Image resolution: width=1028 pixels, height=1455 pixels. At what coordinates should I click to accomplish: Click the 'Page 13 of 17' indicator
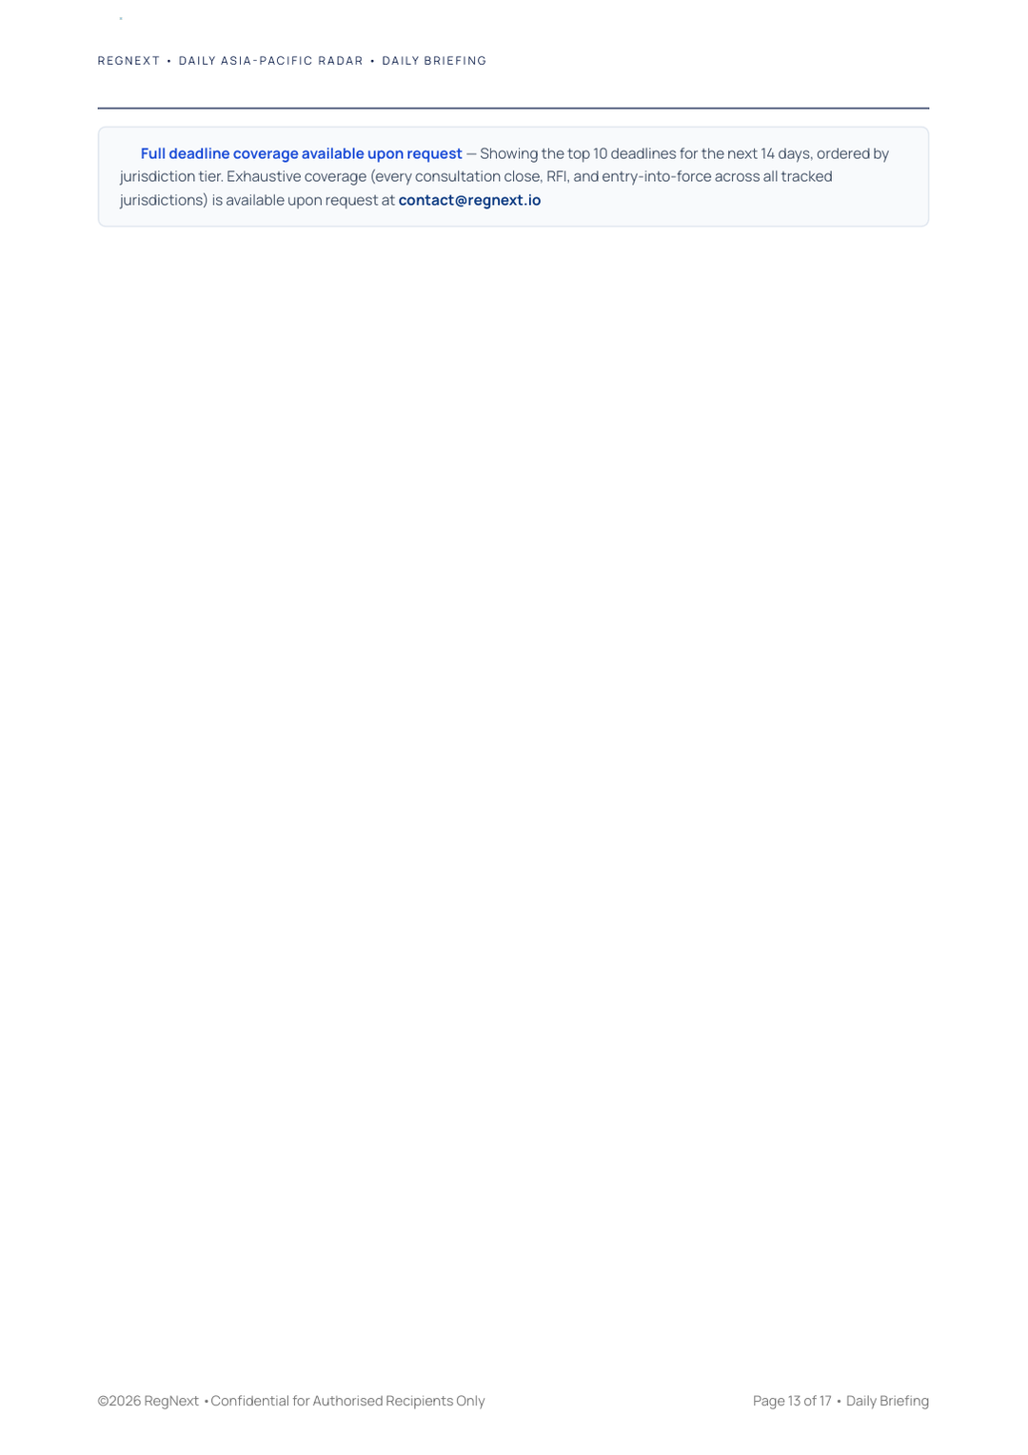[x=792, y=1401]
